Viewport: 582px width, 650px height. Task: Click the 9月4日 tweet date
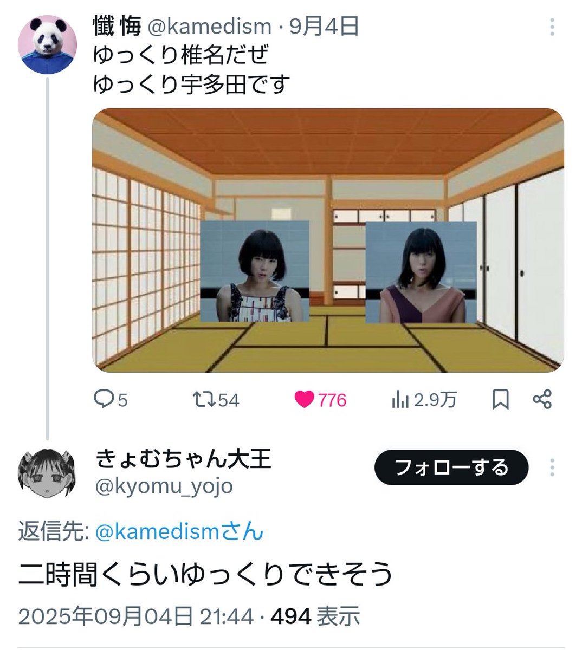point(324,26)
